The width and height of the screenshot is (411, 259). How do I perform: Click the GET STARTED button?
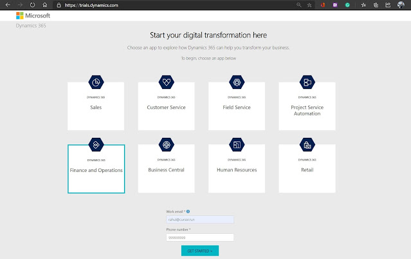click(200, 251)
